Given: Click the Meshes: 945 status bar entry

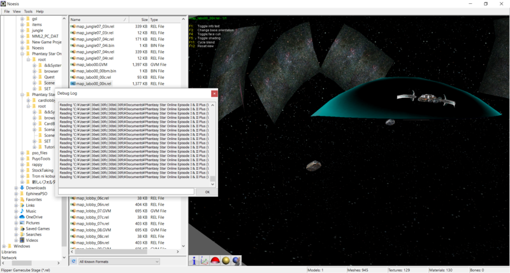Looking at the screenshot, I should [358, 270].
